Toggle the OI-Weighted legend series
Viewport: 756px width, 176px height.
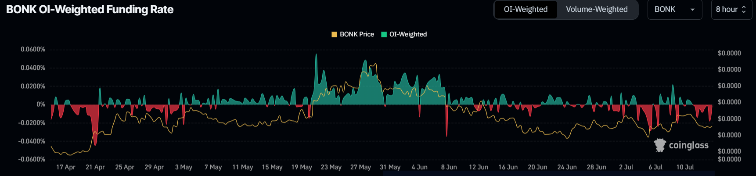point(404,34)
